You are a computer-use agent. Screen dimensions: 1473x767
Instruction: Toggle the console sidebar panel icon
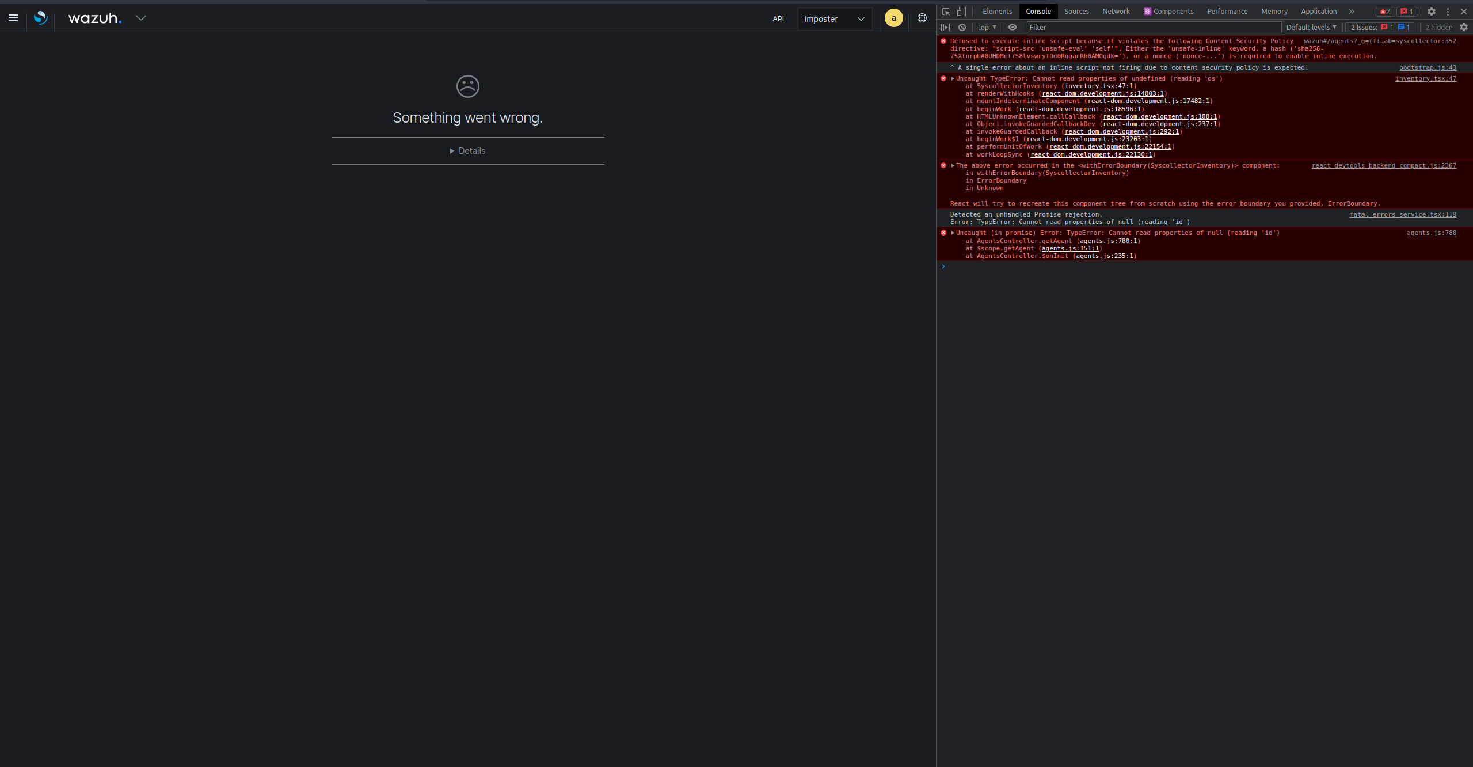pos(946,27)
